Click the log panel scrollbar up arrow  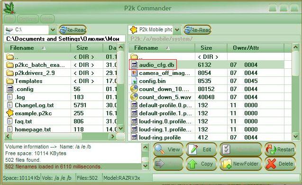[146, 148]
